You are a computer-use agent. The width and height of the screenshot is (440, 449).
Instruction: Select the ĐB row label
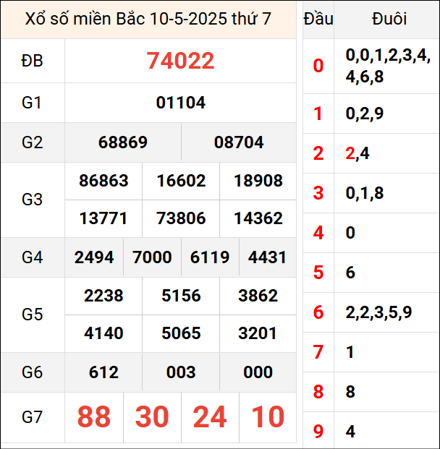click(x=33, y=61)
